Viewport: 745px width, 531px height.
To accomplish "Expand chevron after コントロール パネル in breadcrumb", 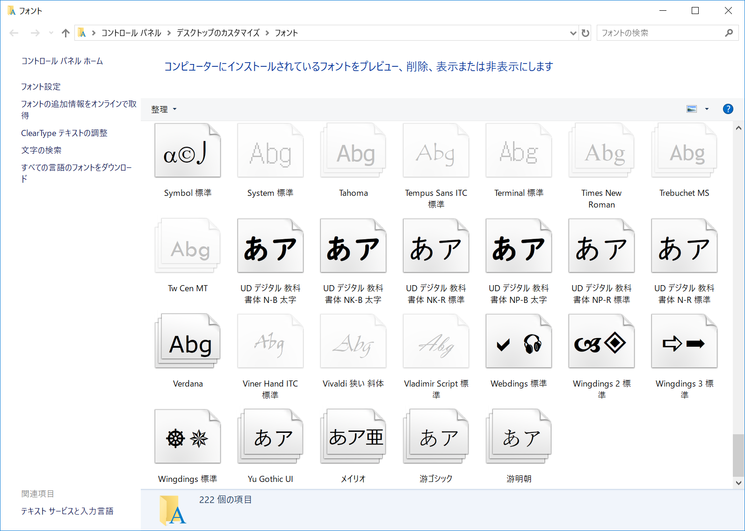I will pos(169,33).
